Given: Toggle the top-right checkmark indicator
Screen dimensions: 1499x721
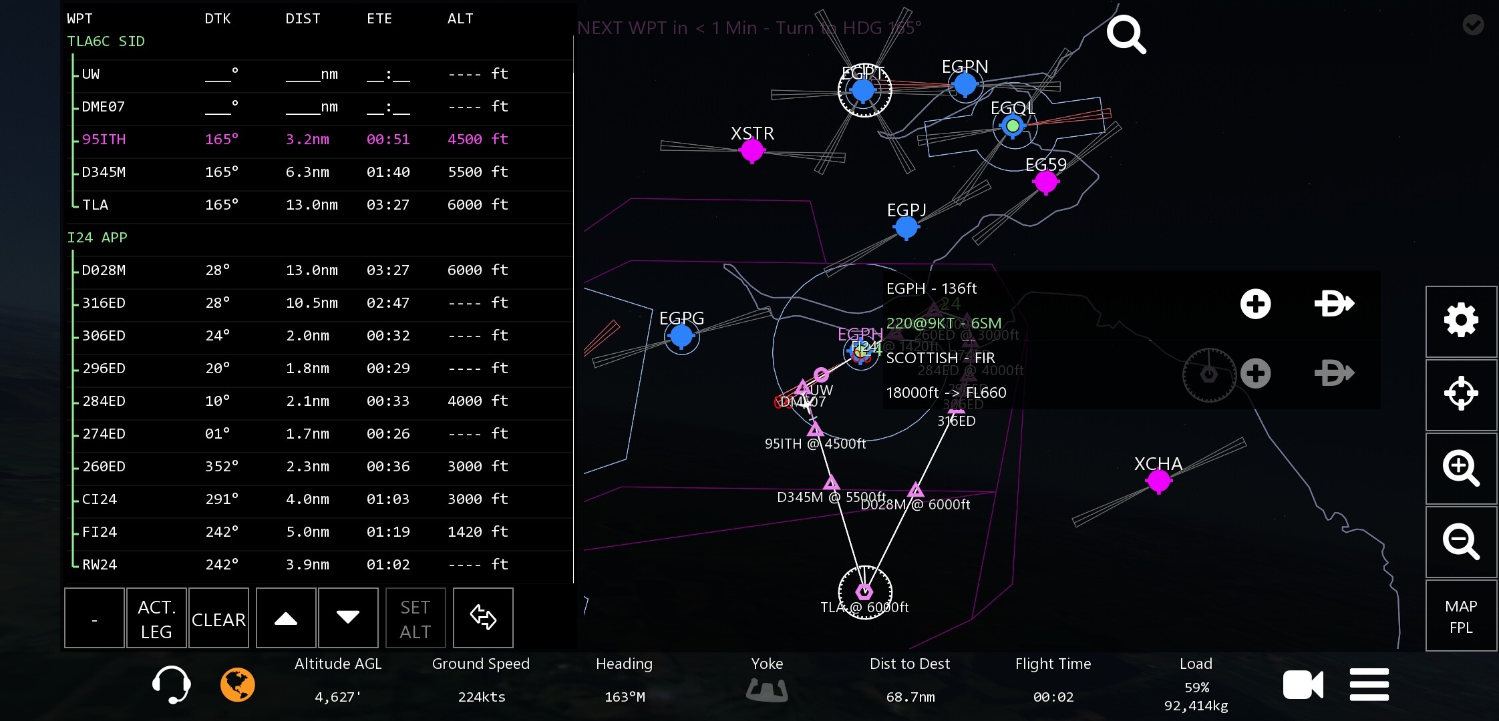Looking at the screenshot, I should [x=1473, y=25].
